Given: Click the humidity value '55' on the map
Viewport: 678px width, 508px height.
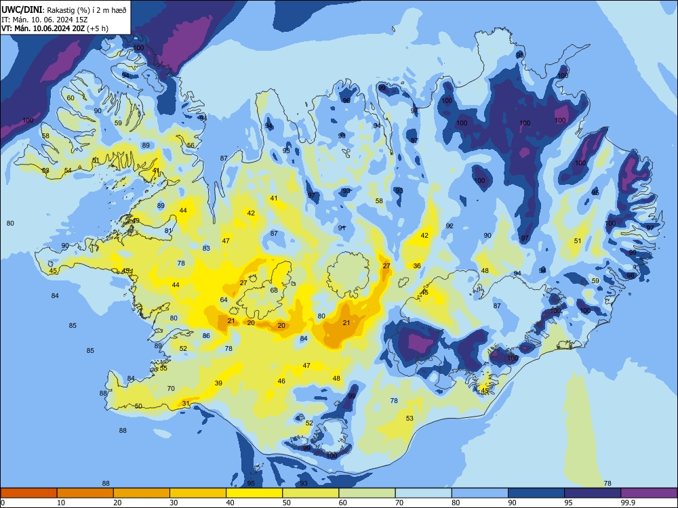Looking at the screenshot, I should coord(163,368).
